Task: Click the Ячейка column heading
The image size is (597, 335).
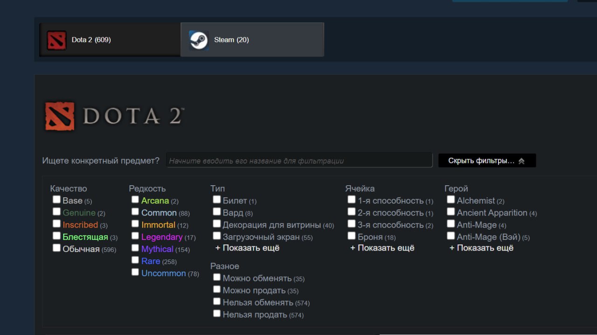Action: pos(360,188)
